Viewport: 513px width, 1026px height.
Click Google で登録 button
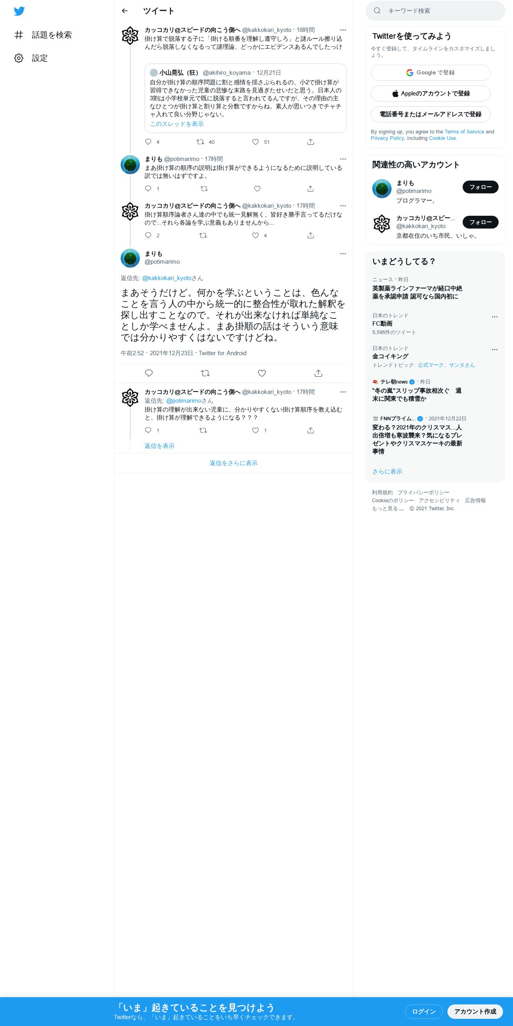pyautogui.click(x=431, y=73)
